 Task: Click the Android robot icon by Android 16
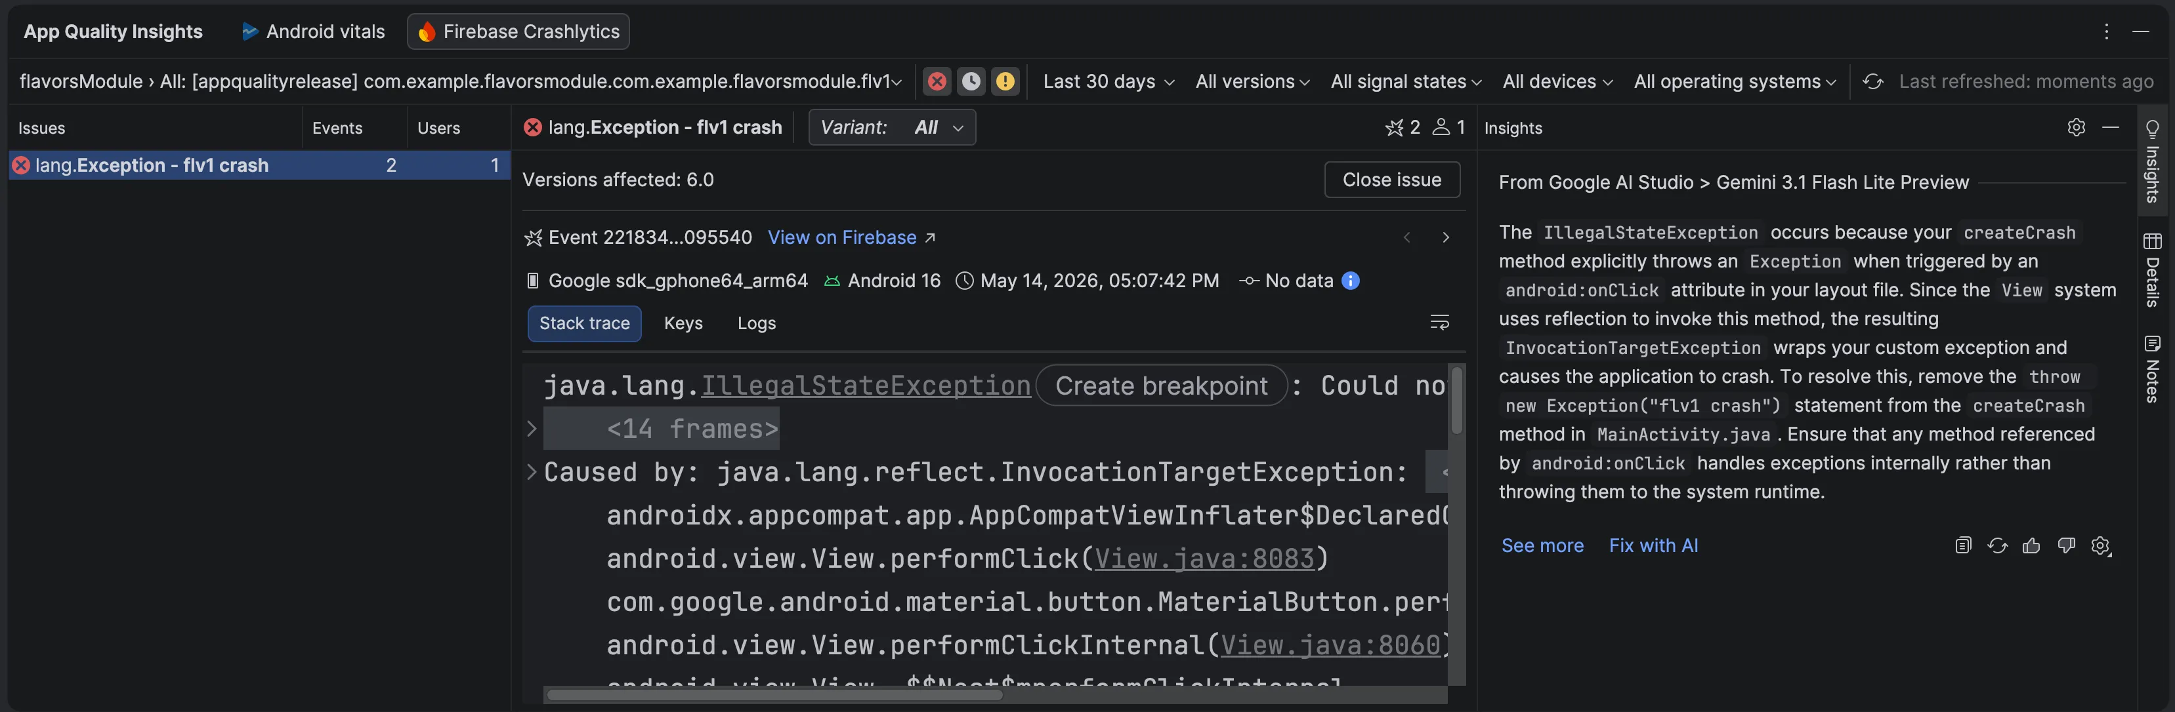click(832, 281)
